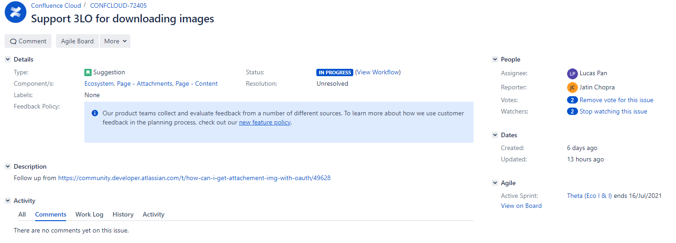Screen dimensions: 676x243
Task: Open the new feature policy link
Action: 265,122
